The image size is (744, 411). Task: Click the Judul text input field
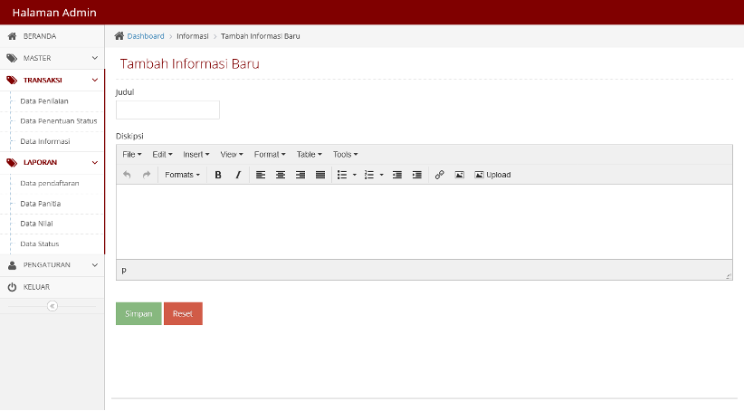(x=168, y=110)
